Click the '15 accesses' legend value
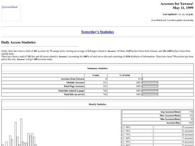195x146 pixels. coord(187,142)
